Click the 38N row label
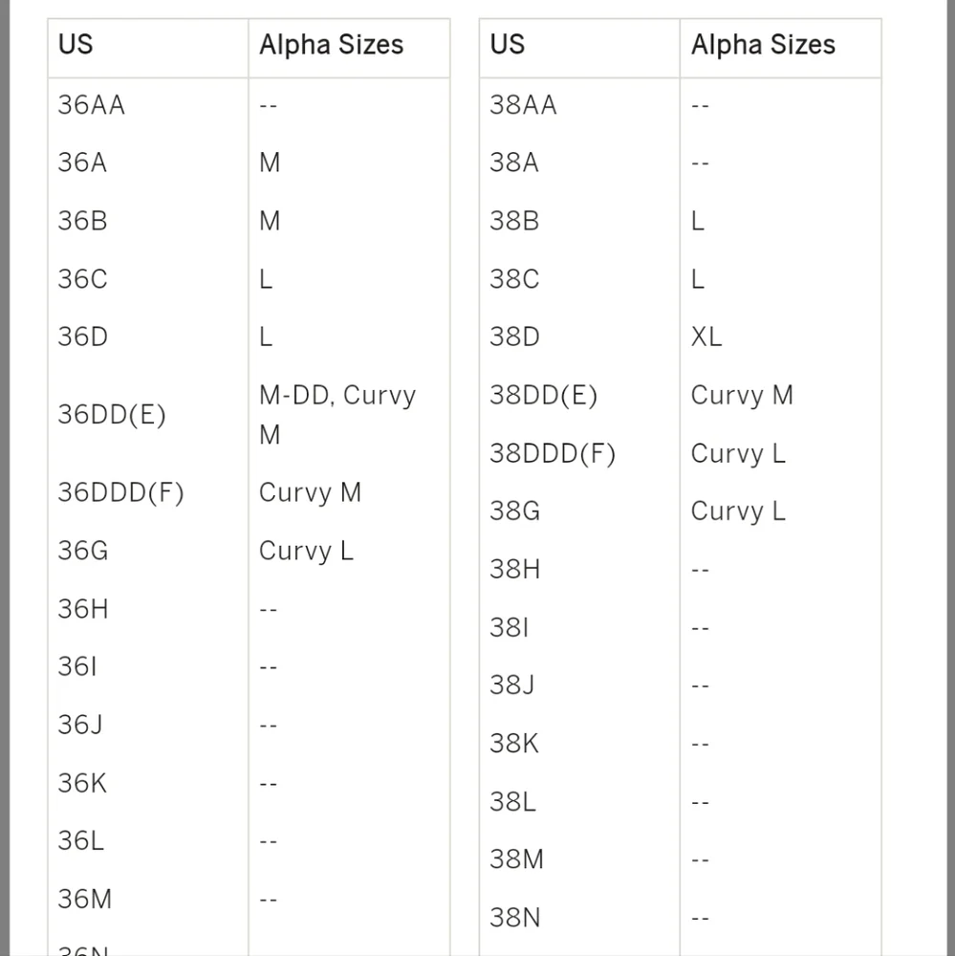The height and width of the screenshot is (956, 955). (x=514, y=918)
